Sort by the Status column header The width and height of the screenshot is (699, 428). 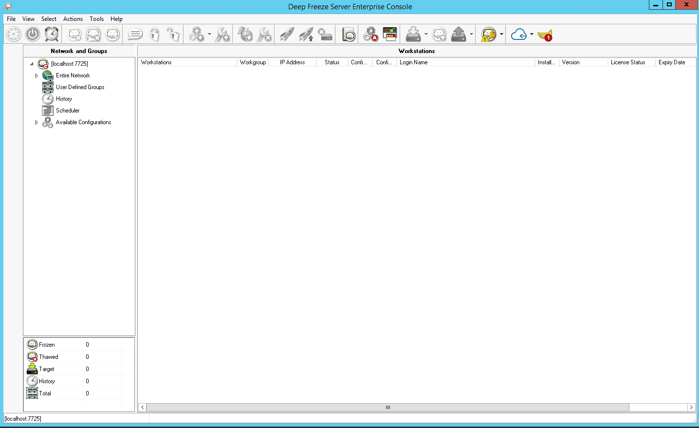[x=332, y=62]
